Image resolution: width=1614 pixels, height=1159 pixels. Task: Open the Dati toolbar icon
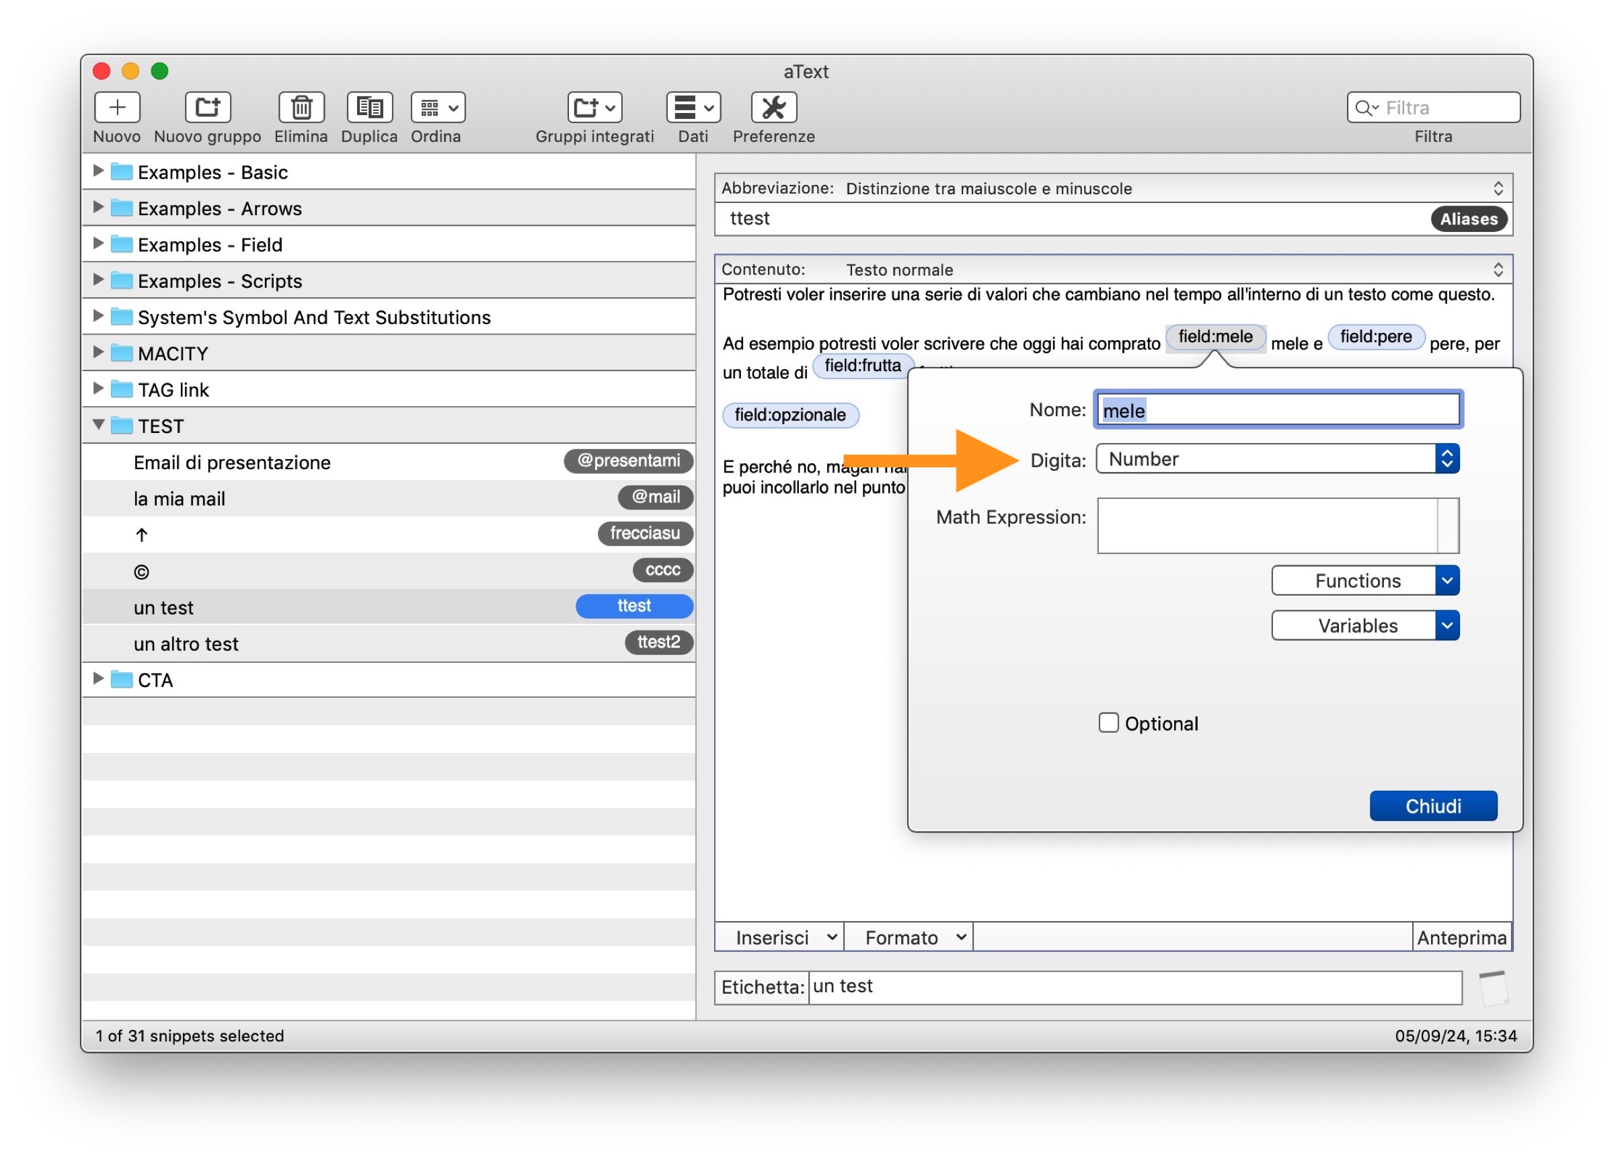tap(693, 108)
